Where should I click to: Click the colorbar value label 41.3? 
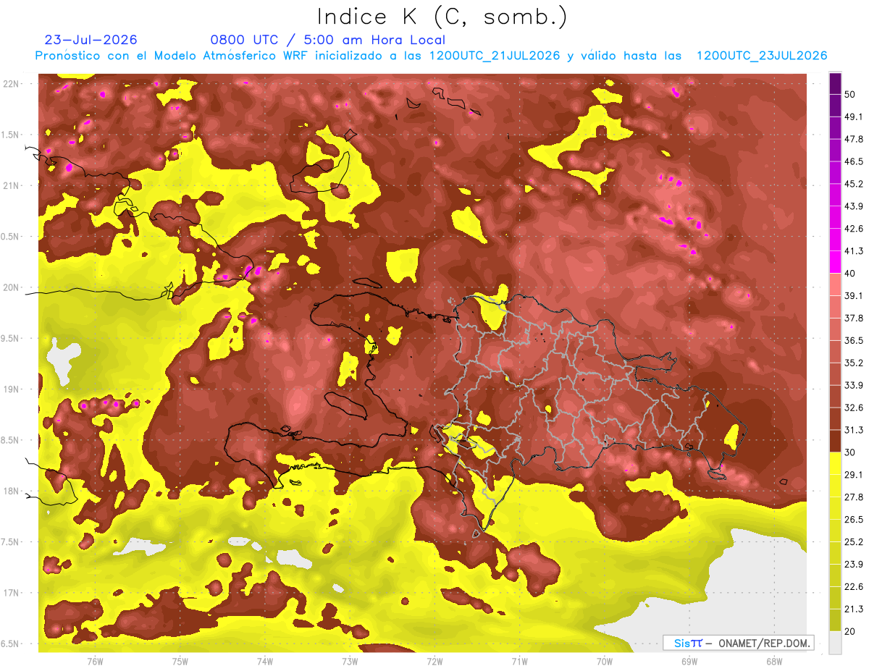click(854, 251)
